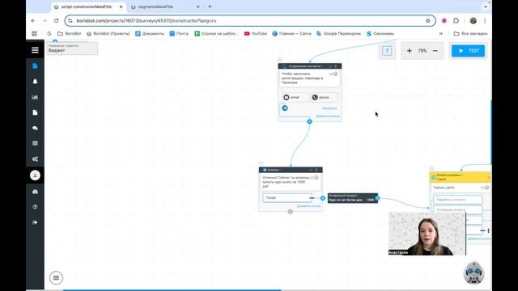Open the Chrome profile avatar

coord(473,20)
